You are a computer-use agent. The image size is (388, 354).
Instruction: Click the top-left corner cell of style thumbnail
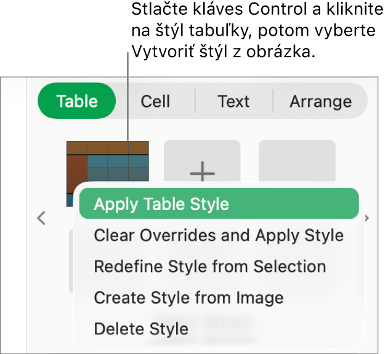click(76, 147)
